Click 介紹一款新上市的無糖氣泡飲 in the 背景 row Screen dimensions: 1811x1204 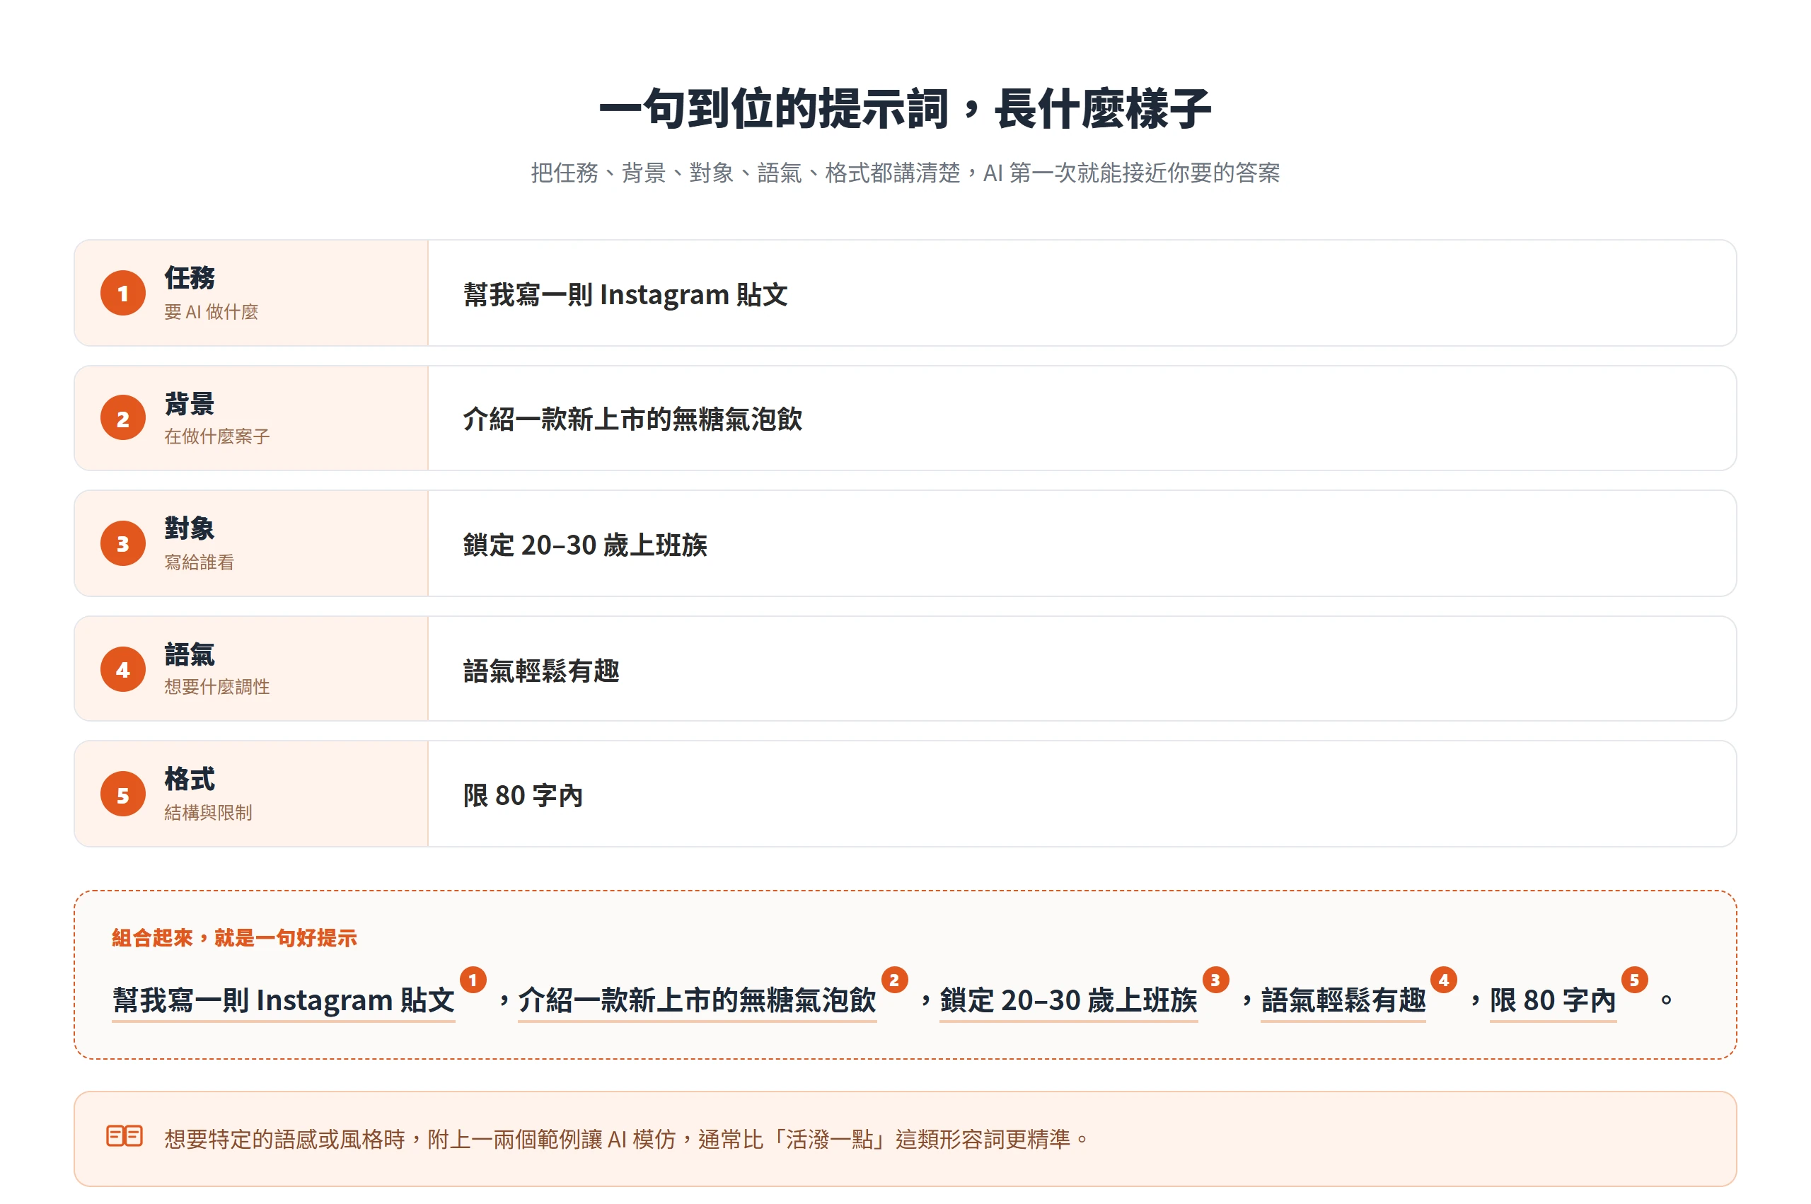(632, 419)
